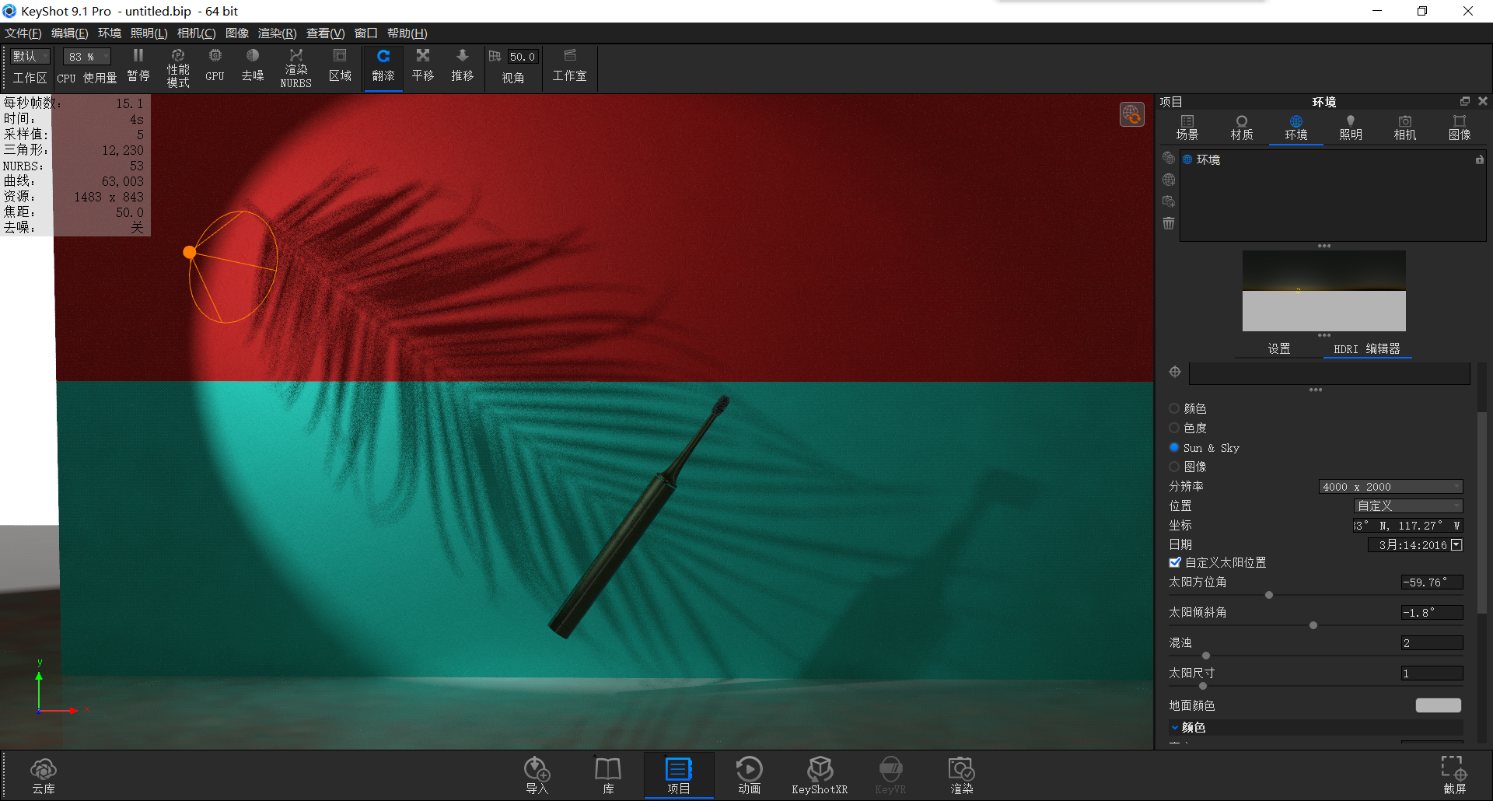
Task: Select the Sun & Sky radio button
Action: (x=1174, y=447)
